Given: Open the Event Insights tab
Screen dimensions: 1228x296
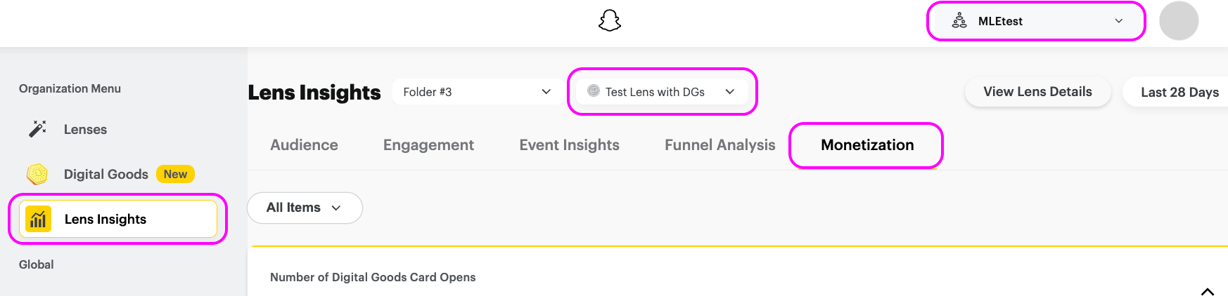Looking at the screenshot, I should click(x=569, y=145).
